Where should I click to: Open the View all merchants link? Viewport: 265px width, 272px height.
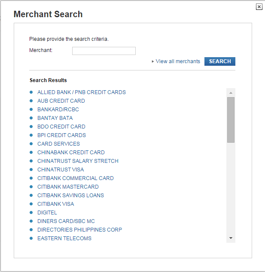178,61
